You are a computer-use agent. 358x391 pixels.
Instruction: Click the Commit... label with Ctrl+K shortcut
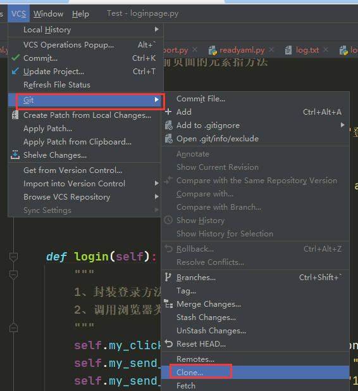(40, 58)
